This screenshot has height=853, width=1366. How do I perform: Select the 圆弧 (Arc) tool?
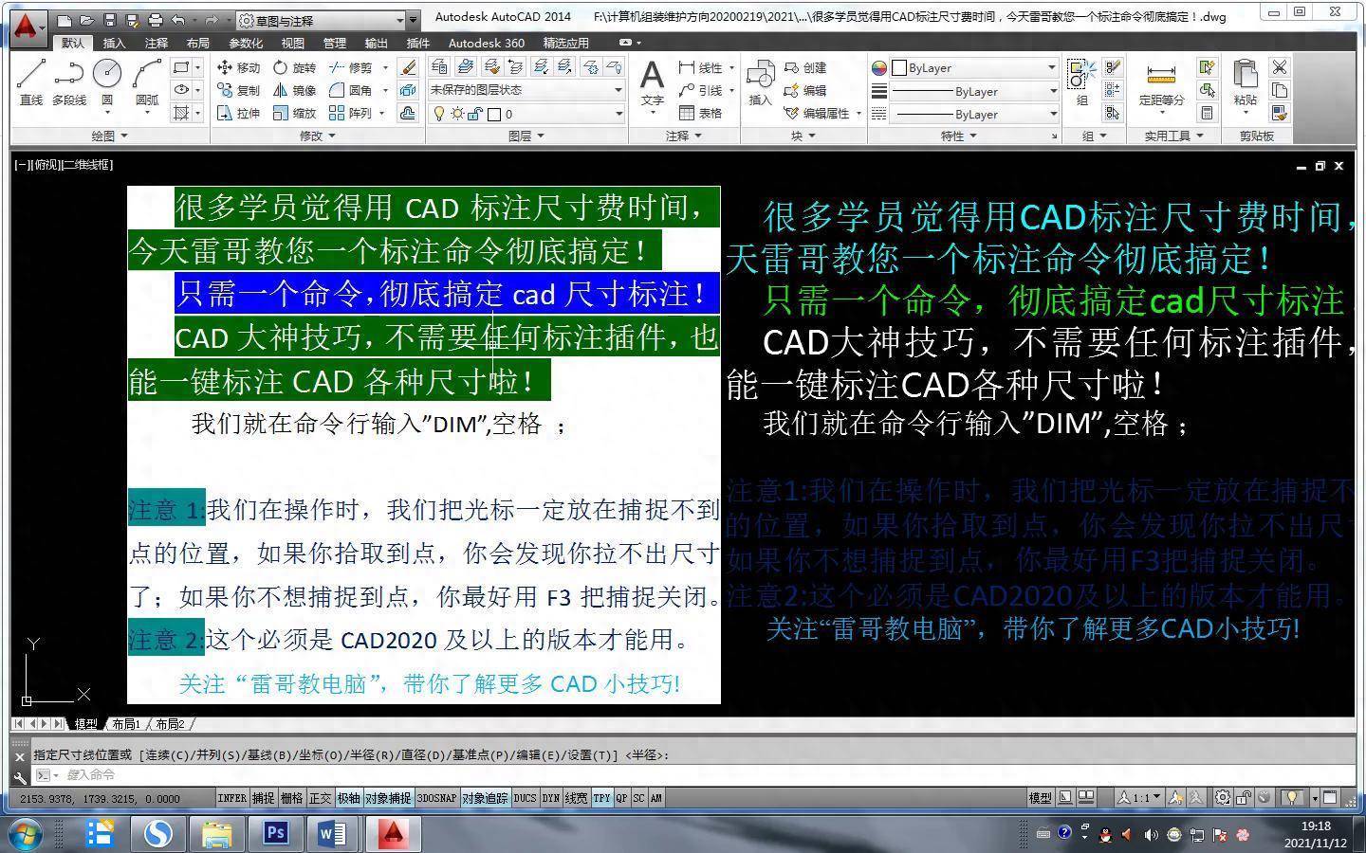[147, 80]
